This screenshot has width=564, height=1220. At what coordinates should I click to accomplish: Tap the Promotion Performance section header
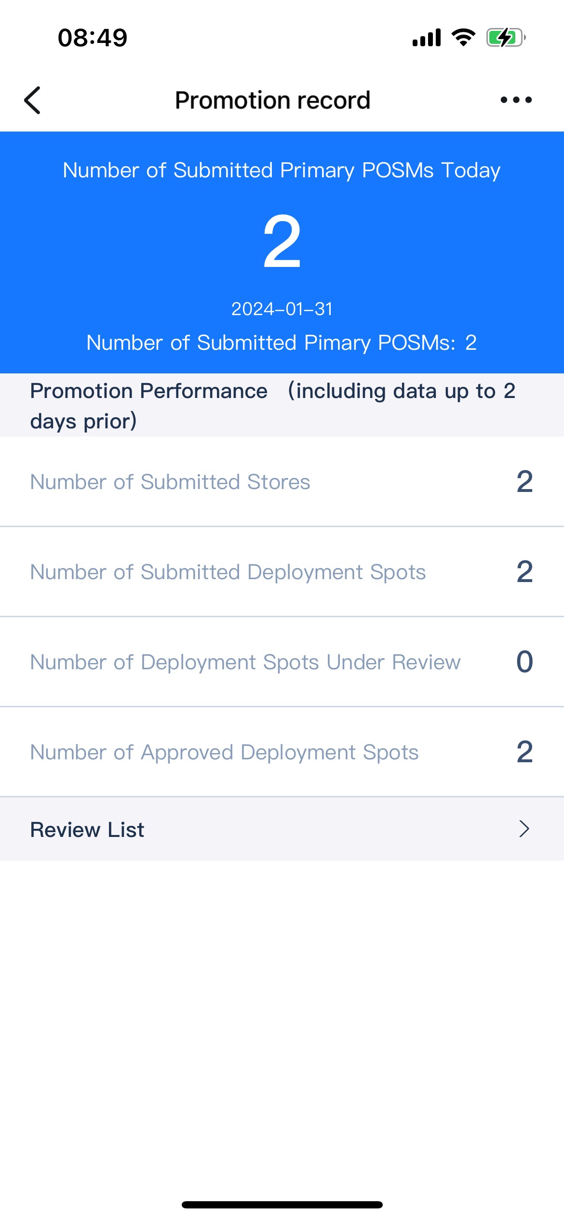[x=273, y=405]
